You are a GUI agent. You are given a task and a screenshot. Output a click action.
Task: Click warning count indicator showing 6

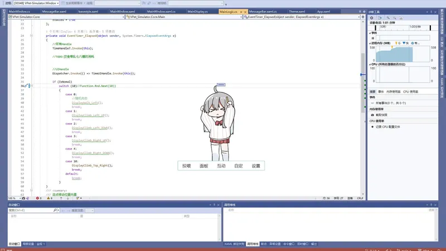pos(50,198)
